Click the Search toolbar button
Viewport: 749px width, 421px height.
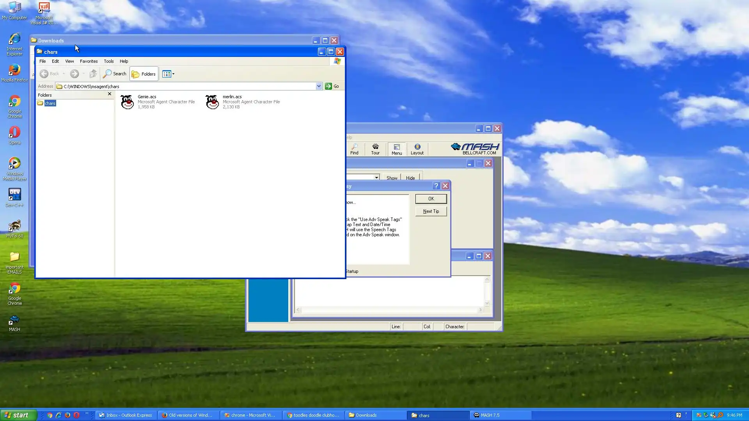click(x=115, y=74)
